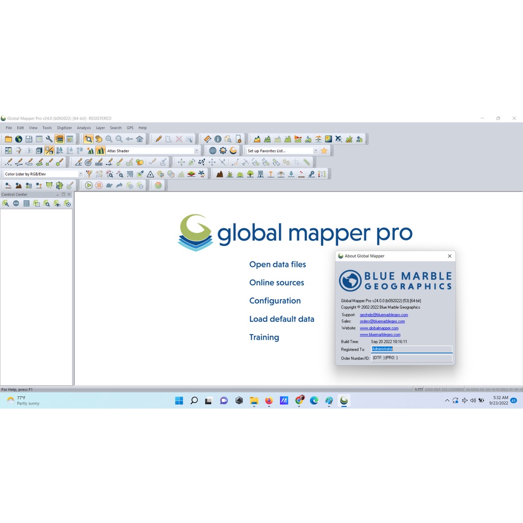Screen dimensions: 523x523
Task: Open Configuration via the wrench icon
Action: [x=50, y=139]
